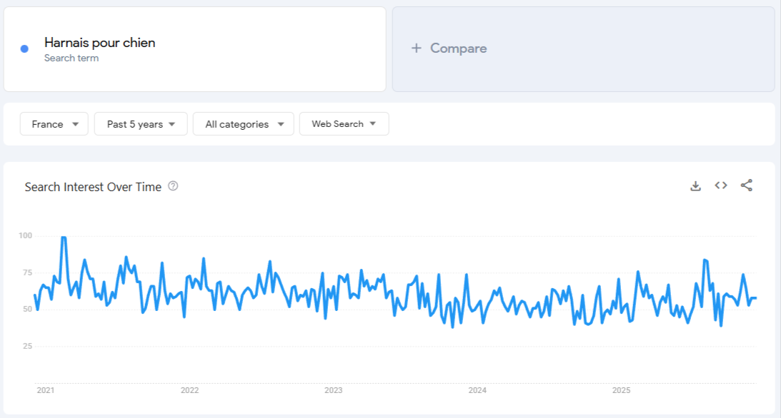Switch from Web Search to another search type
This screenshot has width=781, height=418.
[x=344, y=123]
